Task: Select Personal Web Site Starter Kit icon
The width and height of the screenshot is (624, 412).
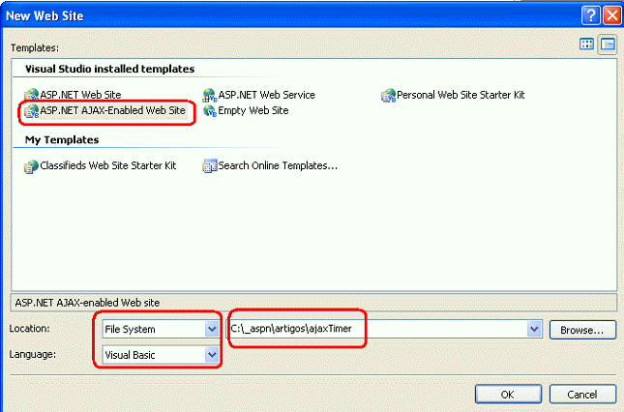Action: (388, 95)
